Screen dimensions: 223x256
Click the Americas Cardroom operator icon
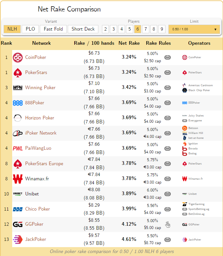point(184,85)
